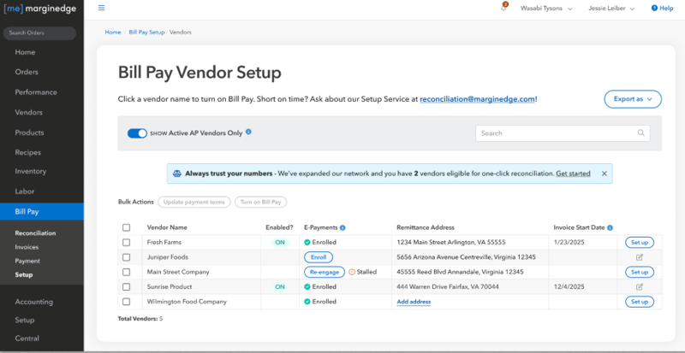Click Re-engage button for Main Street Company
Image resolution: width=685 pixels, height=353 pixels.
(x=325, y=272)
